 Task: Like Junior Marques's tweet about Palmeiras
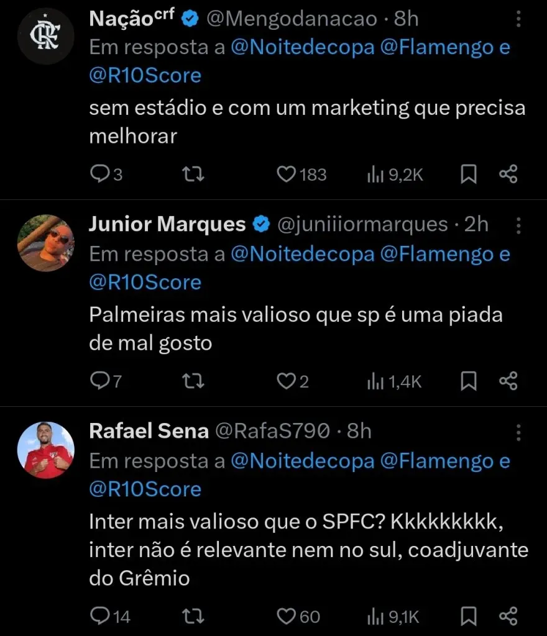click(287, 381)
